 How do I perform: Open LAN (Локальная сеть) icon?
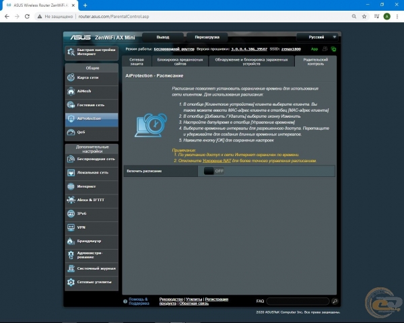tap(71, 172)
